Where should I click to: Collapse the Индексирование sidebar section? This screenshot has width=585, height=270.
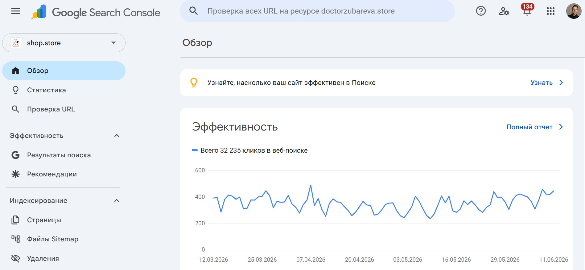pyautogui.click(x=117, y=201)
